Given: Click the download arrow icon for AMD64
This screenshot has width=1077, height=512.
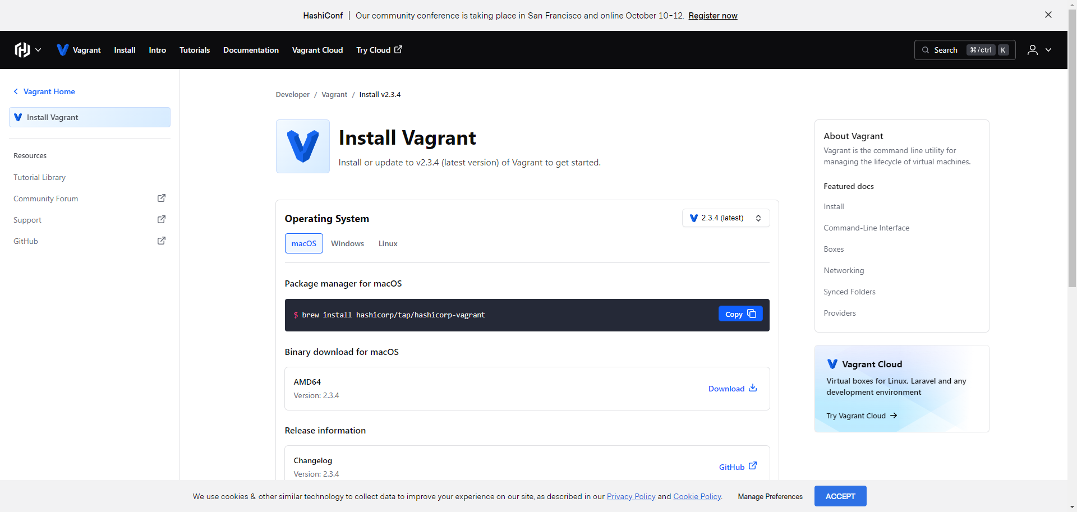Looking at the screenshot, I should tap(753, 388).
